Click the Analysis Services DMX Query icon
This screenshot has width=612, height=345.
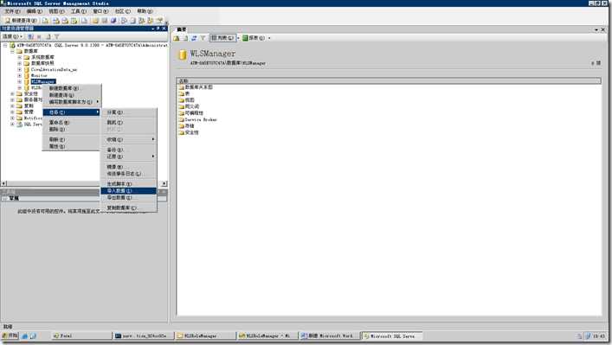65,21
